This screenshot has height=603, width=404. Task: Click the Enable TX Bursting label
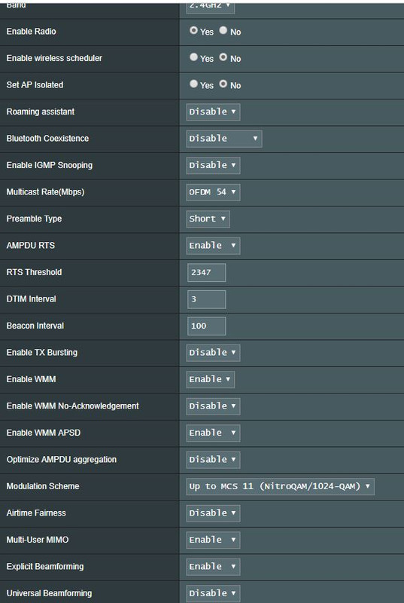pos(42,353)
